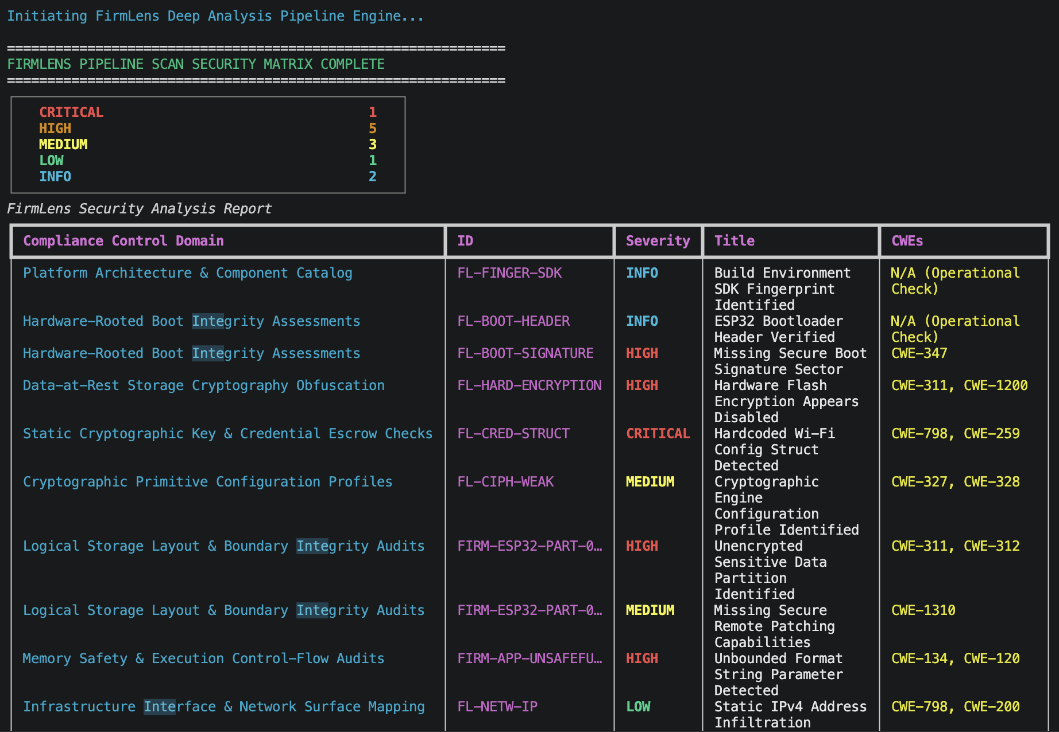Select the INFO label in summary box

point(55,177)
